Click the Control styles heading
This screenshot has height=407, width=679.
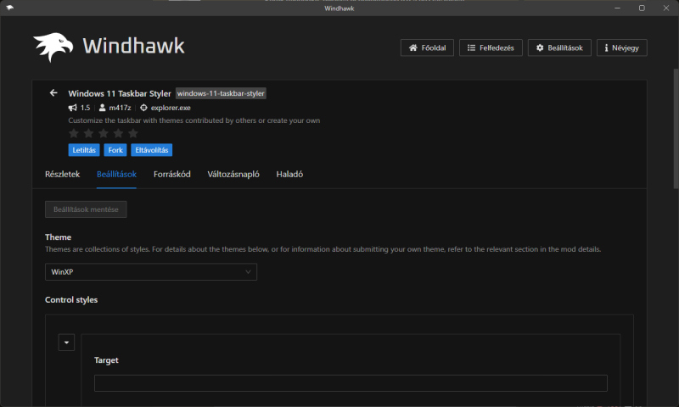(71, 299)
